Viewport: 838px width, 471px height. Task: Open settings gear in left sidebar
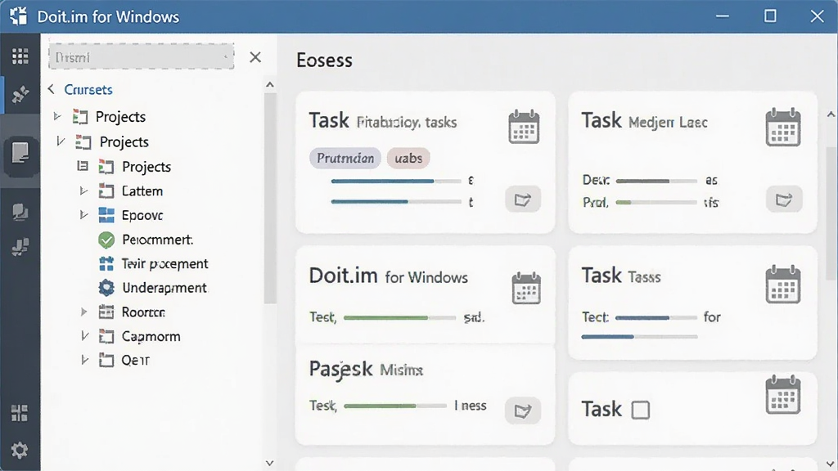point(20,451)
